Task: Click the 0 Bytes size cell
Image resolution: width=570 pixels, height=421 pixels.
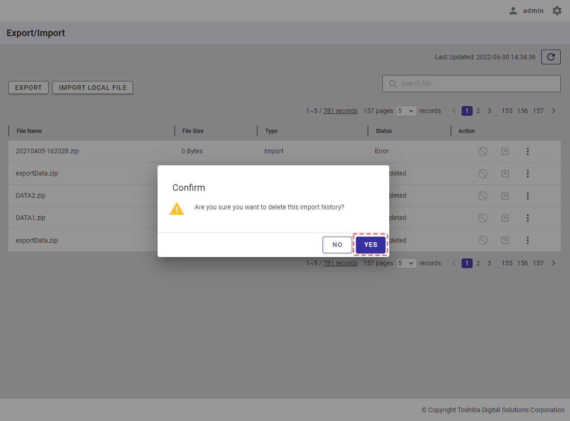Action: [192, 151]
